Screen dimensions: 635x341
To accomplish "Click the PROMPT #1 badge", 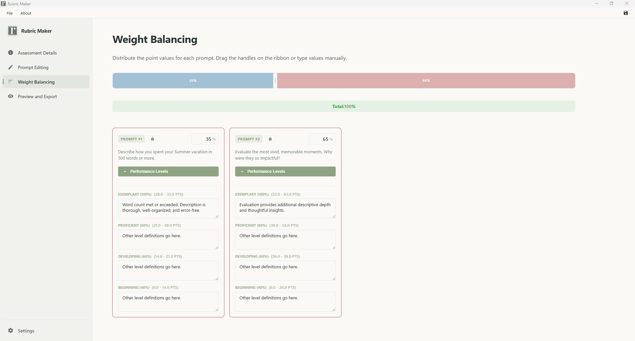I will click(131, 139).
